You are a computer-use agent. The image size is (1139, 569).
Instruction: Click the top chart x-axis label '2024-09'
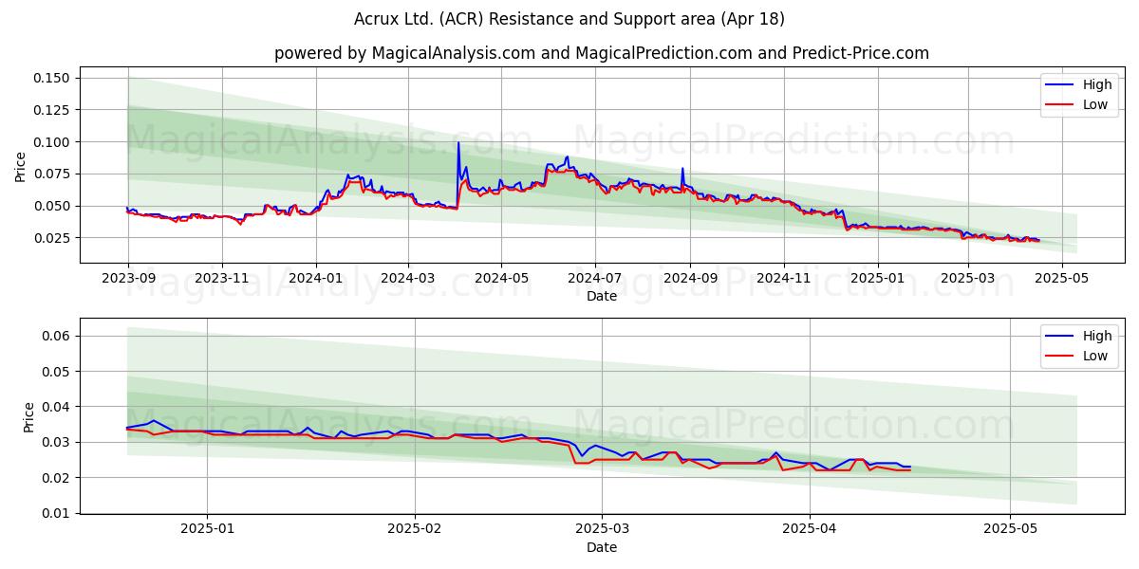(x=690, y=278)
